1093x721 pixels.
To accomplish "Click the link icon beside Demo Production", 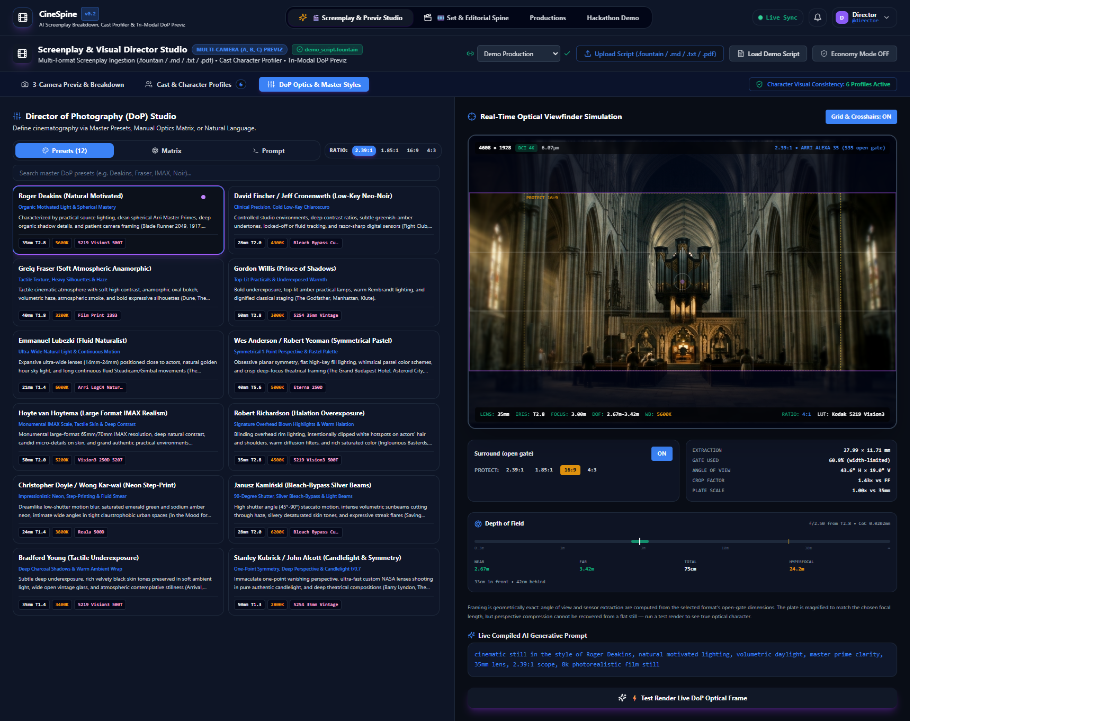I will point(470,54).
